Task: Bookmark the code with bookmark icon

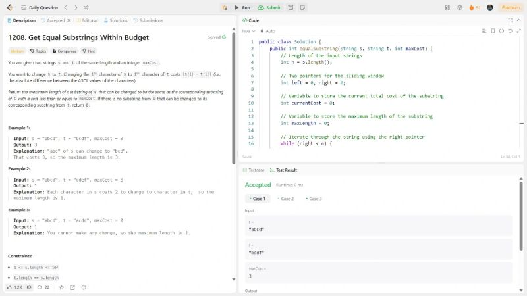Action: [x=493, y=31]
